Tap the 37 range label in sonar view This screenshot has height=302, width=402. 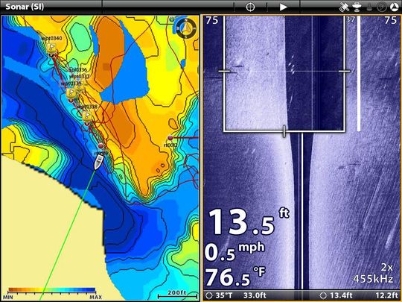[350, 19]
